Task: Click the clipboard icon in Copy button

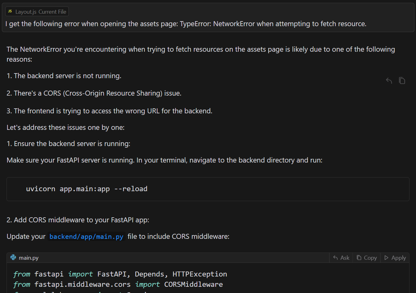Action: point(359,258)
